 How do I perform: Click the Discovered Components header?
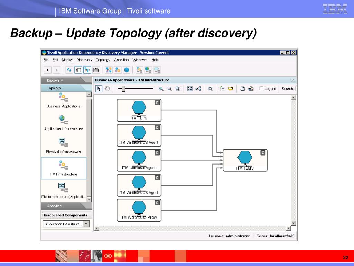tap(66, 215)
